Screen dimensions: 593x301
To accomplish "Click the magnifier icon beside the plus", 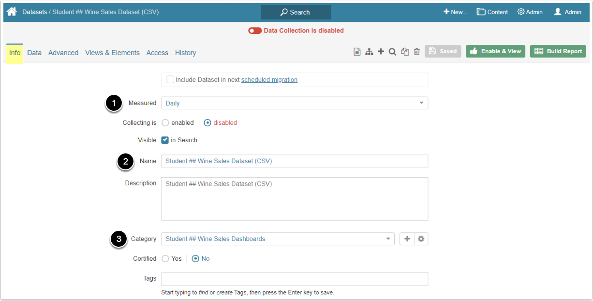I will click(393, 52).
